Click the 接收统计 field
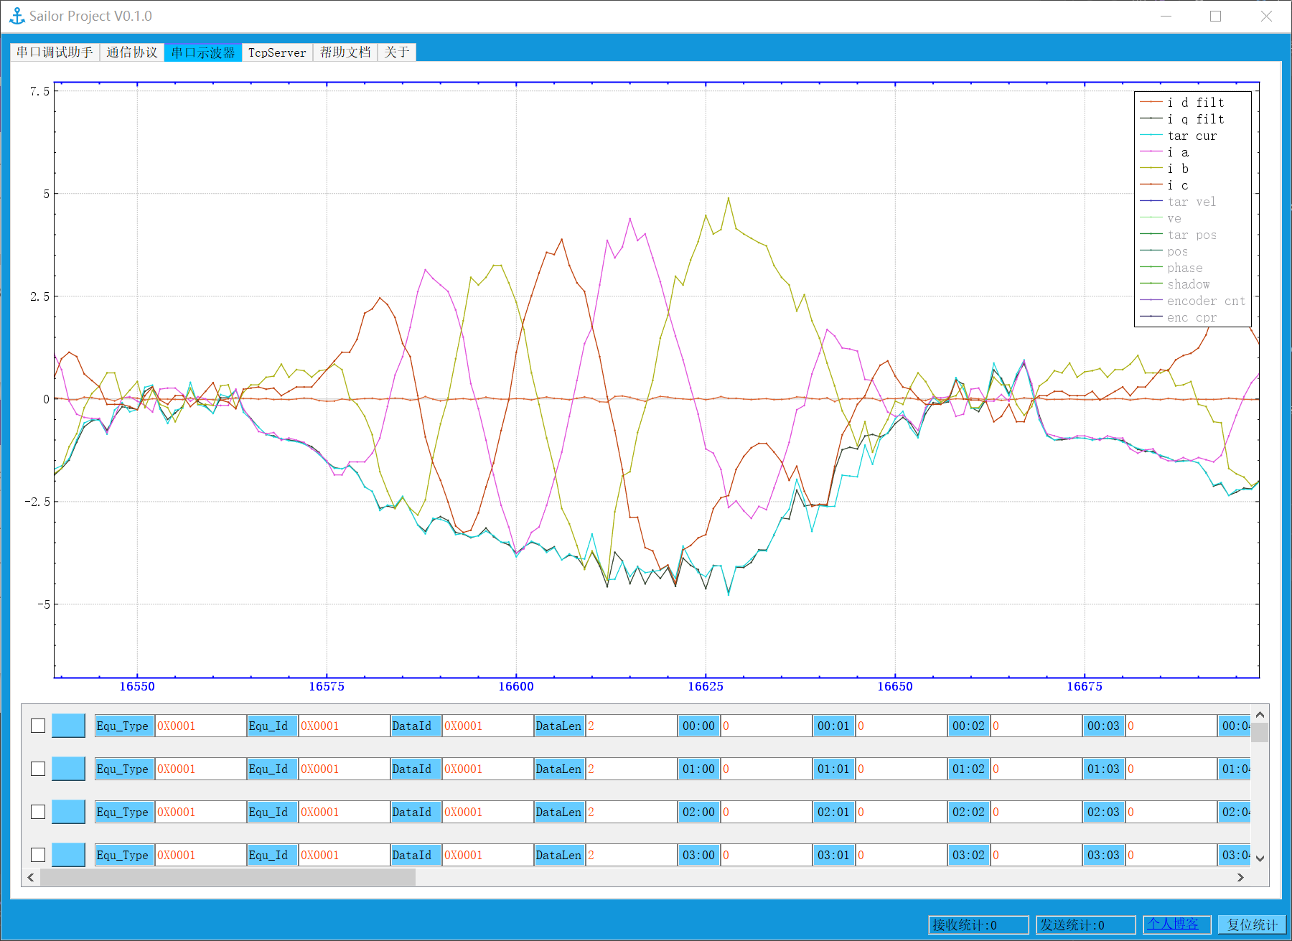 (978, 924)
